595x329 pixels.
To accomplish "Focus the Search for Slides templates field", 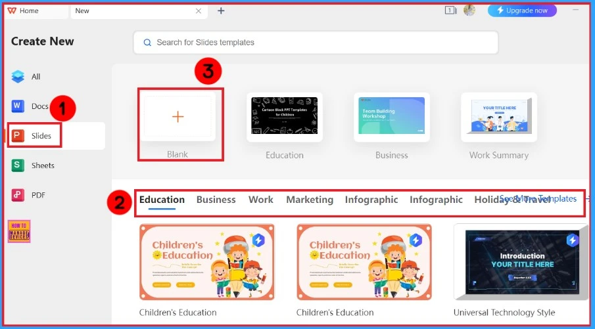I will click(x=316, y=43).
